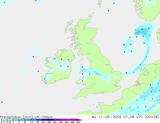Image resolution: width=160 pixels, height=123 pixels.
Task: Click the legend label '45'
Action: pos(72,122)
